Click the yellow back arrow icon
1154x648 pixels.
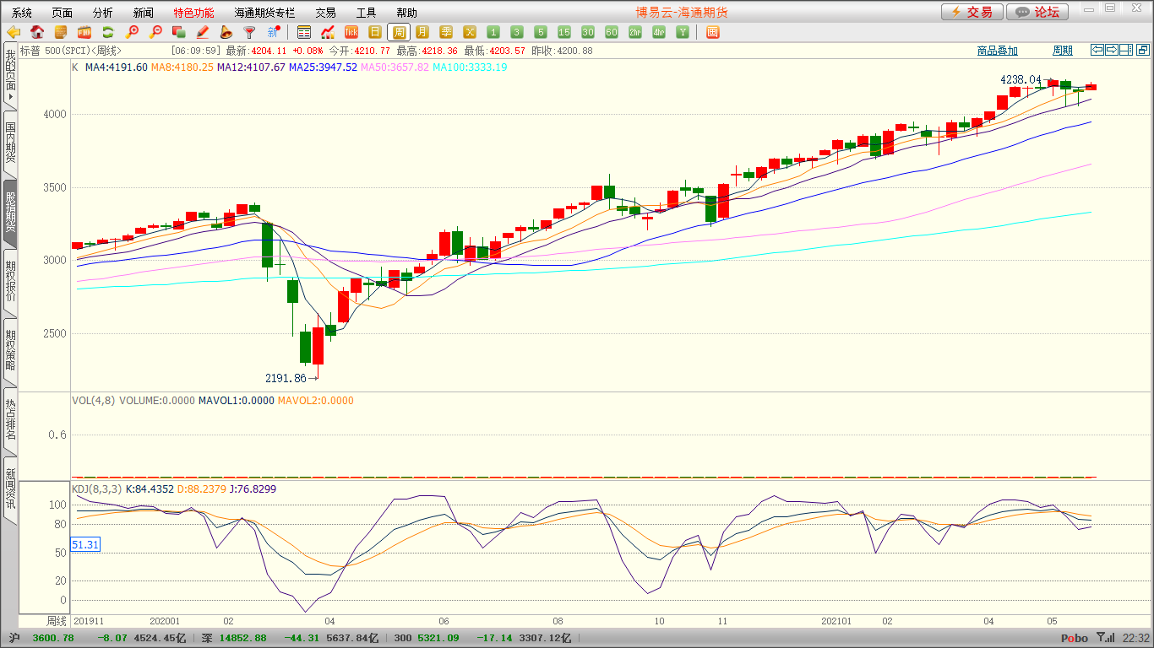[x=14, y=32]
